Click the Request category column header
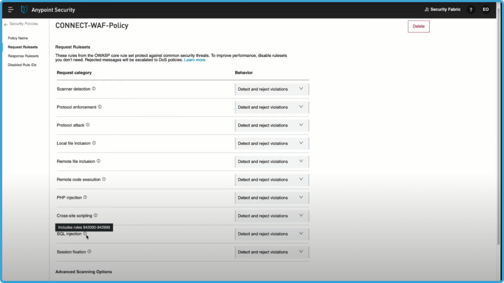 tap(74, 73)
